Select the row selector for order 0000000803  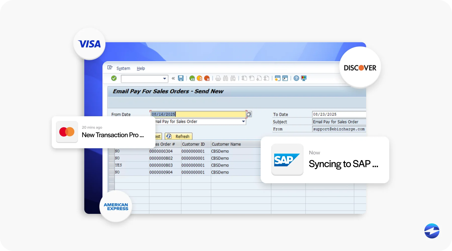click(x=111, y=165)
